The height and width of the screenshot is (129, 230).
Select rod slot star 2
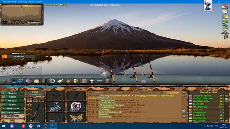pyautogui.click(x=29, y=110)
